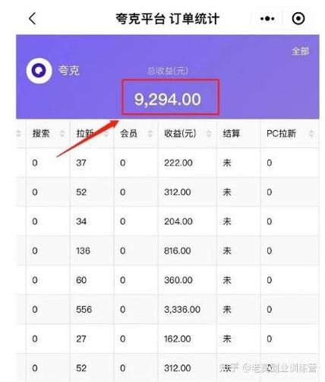Click the 拉新 count 37 cell
Viewport: 325px width, 382px height.
point(81,163)
